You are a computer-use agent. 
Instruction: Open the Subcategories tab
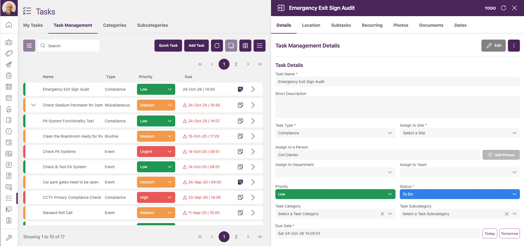152,25
